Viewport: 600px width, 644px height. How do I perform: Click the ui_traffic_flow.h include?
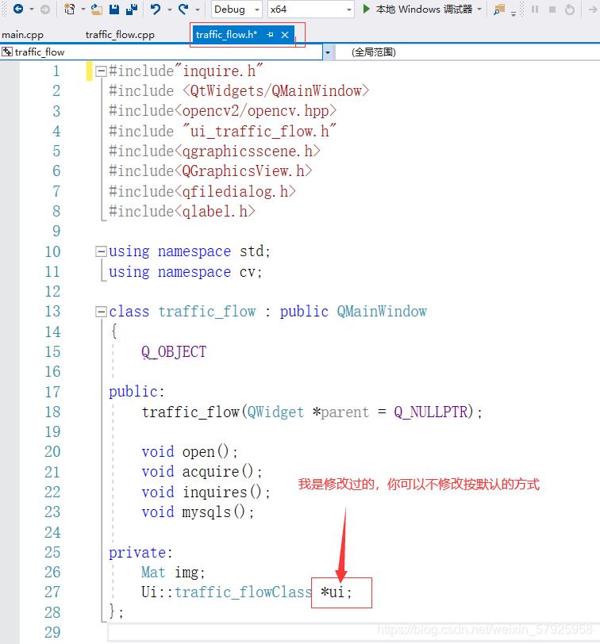260,131
